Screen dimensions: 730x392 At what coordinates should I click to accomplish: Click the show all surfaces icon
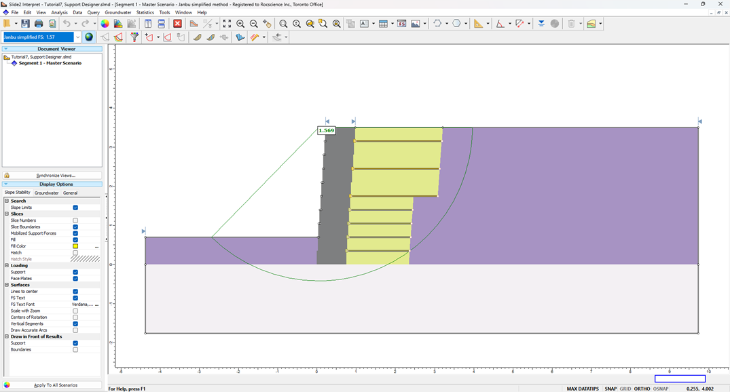tap(118, 37)
